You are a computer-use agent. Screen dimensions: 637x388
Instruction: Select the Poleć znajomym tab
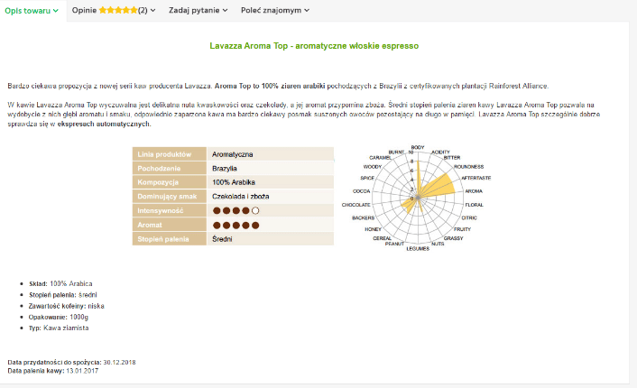tap(275, 11)
